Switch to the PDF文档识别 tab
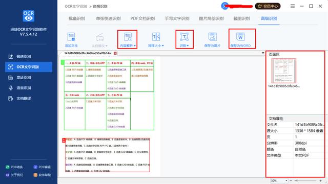Image resolution: width=328 pixels, height=184 pixels. click(x=142, y=18)
